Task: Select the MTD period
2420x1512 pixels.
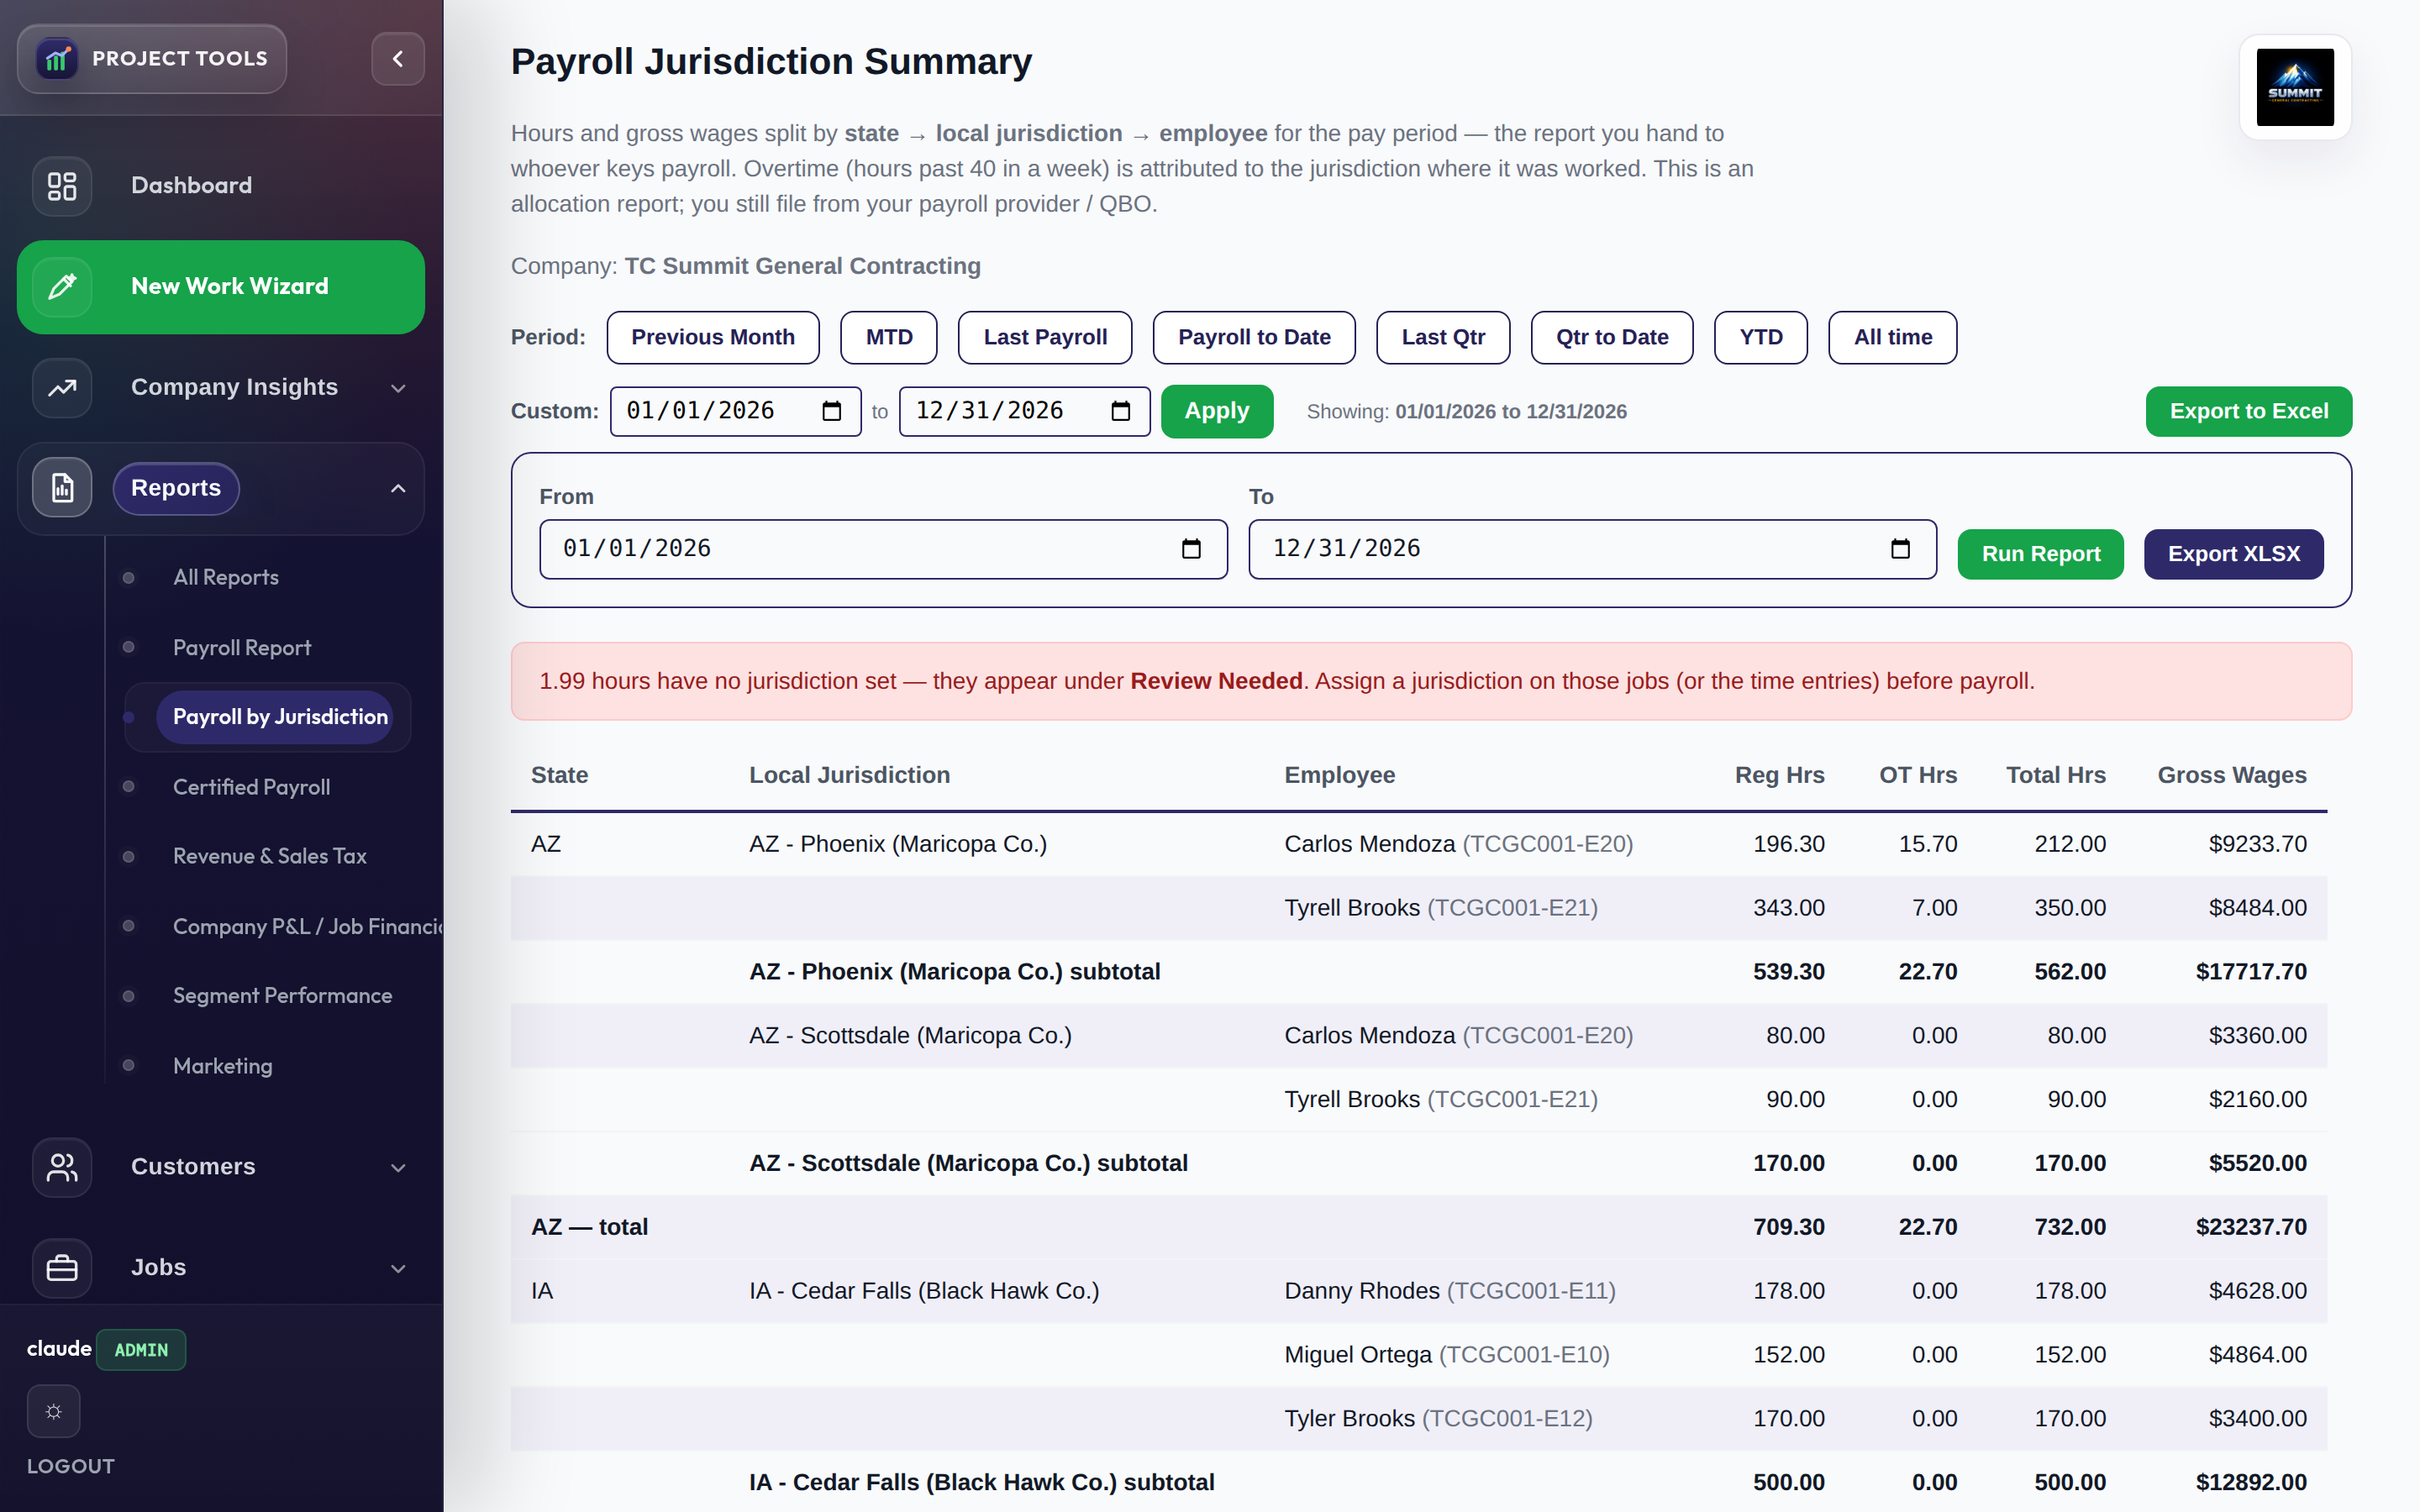Action: [x=889, y=337]
